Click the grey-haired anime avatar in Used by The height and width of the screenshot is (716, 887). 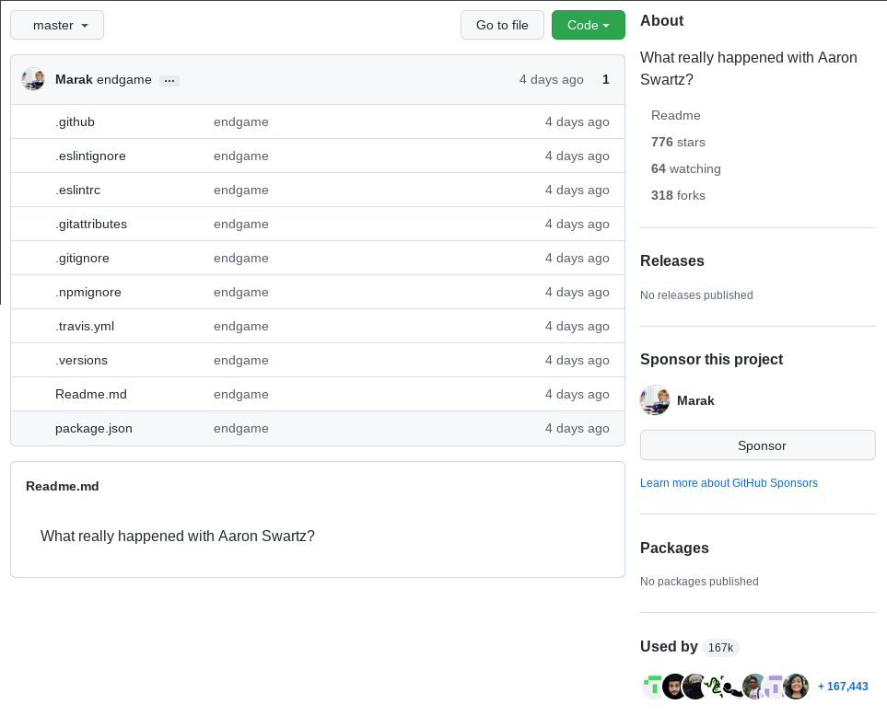[694, 687]
